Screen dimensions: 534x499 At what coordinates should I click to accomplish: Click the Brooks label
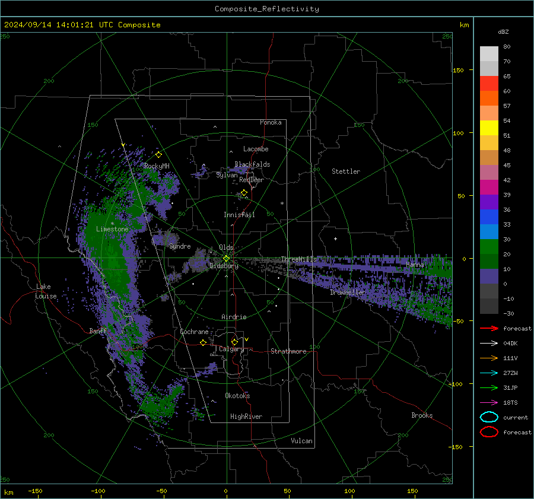(422, 415)
